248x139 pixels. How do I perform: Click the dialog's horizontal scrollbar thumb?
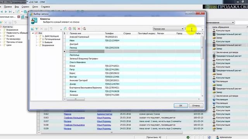tap(76, 99)
